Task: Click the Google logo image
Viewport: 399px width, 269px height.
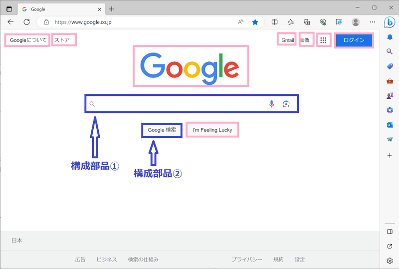Action: click(x=190, y=68)
